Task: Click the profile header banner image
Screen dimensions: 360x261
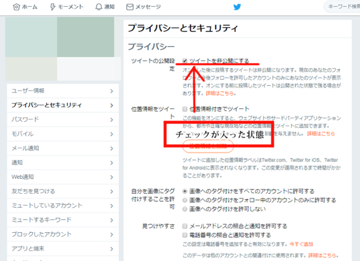Action: [x=63, y=49]
